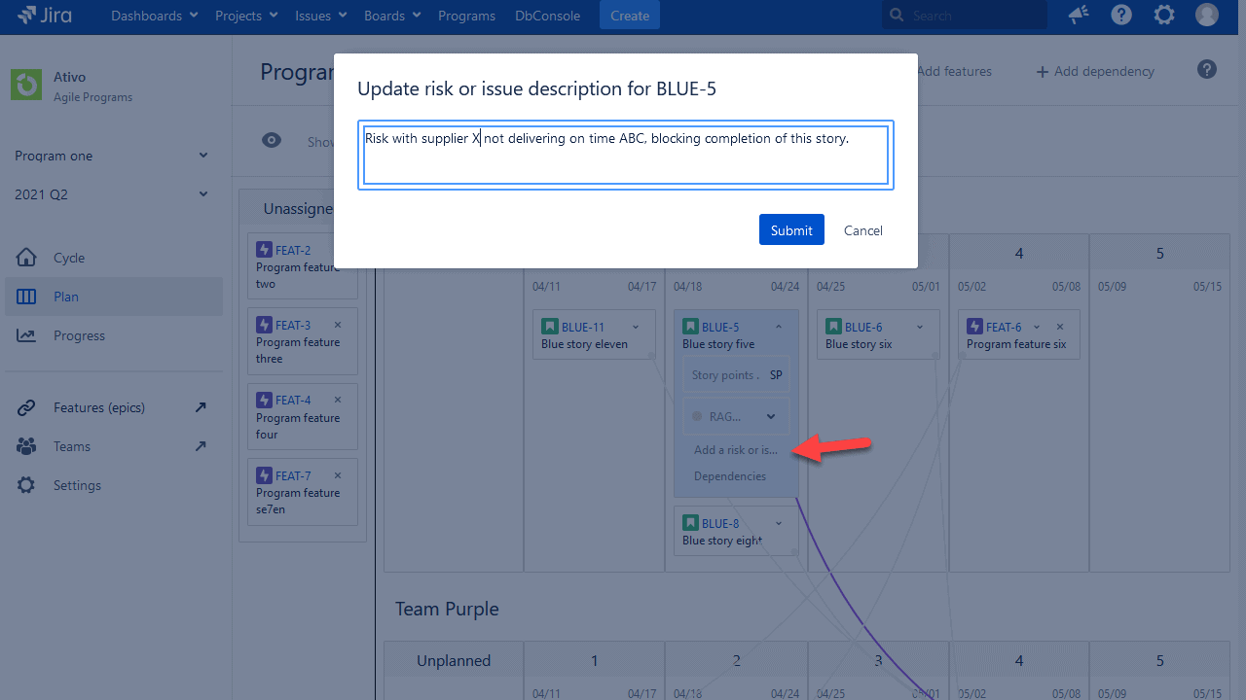This screenshot has height=700, width=1246.
Task: Toggle the eye visibility icon near Show
Action: tap(272, 140)
